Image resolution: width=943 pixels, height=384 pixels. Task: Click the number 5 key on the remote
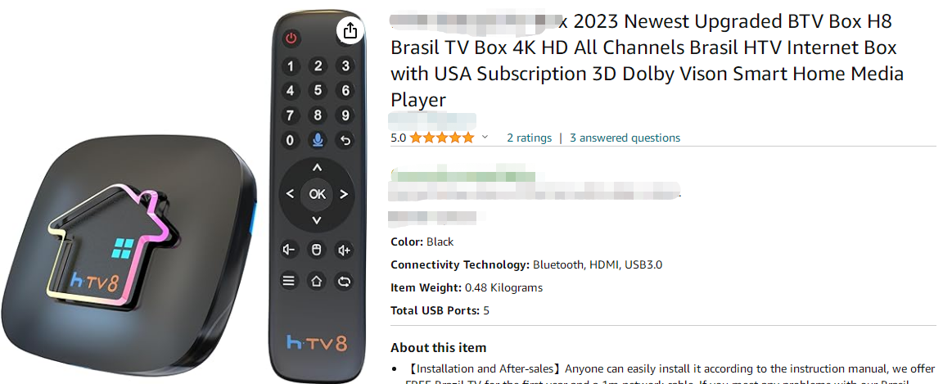coord(318,91)
